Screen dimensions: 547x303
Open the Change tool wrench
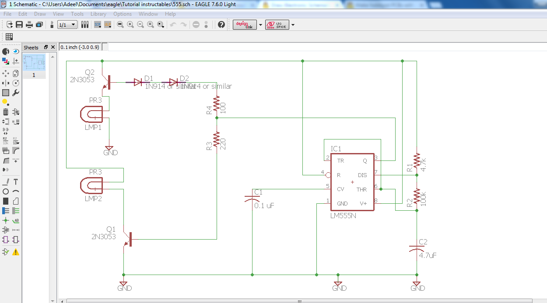(x=15, y=92)
